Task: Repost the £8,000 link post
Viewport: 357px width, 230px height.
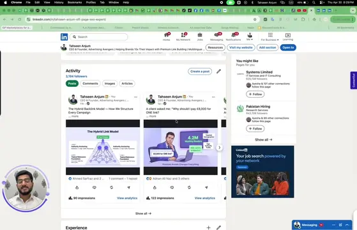Action: click(x=189, y=187)
